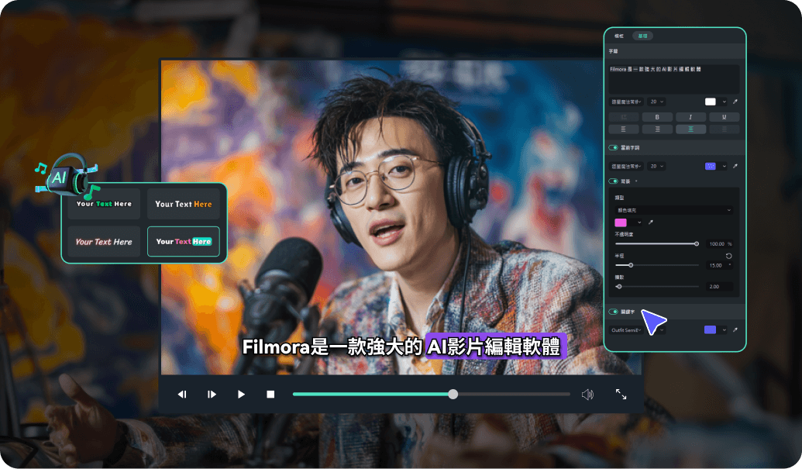This screenshot has width=802, height=469.
Task: Select the highlighted green alignment button
Action: [x=690, y=129]
